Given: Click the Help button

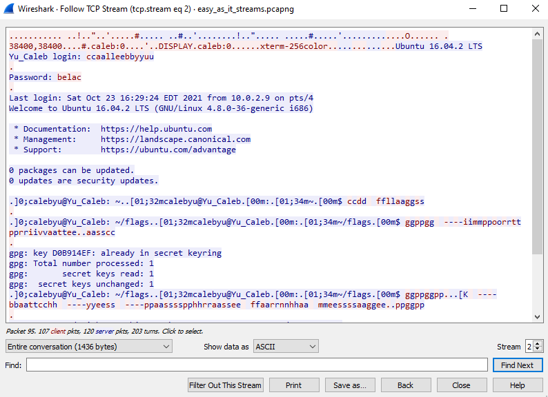Looking at the screenshot, I should click(x=517, y=385).
